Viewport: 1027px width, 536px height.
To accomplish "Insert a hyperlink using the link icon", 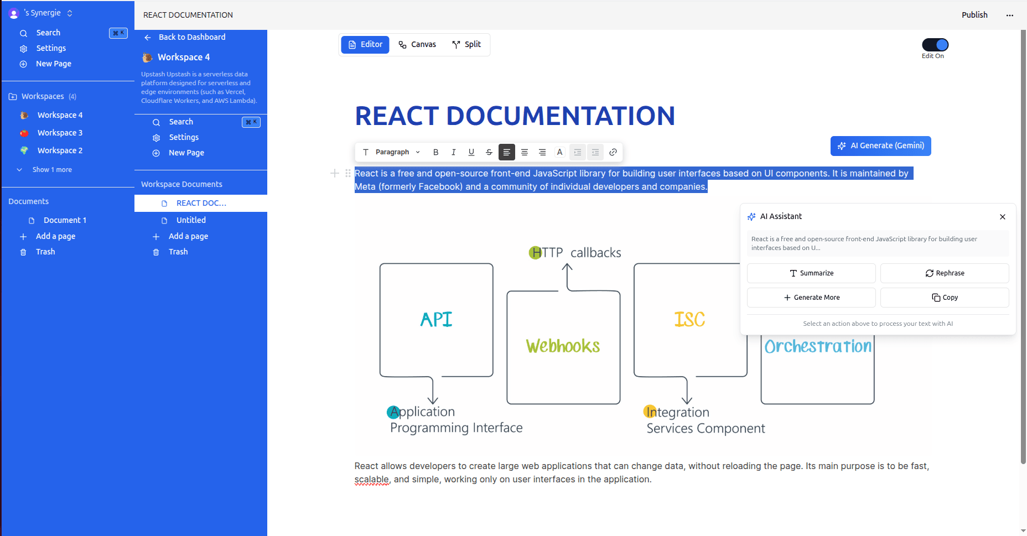I will (x=613, y=152).
